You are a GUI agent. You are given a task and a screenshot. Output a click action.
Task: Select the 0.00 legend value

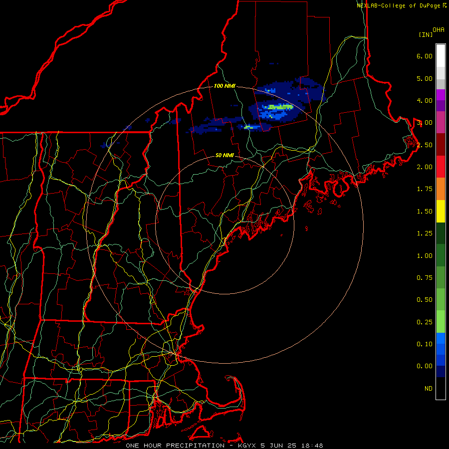(x=425, y=366)
